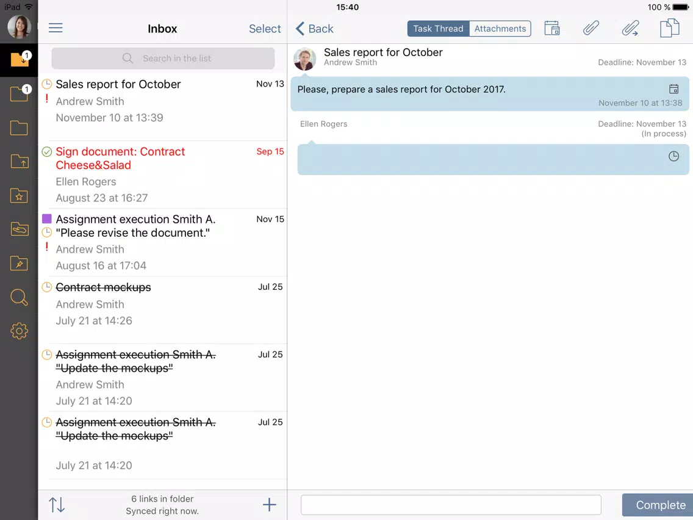Image resolution: width=693 pixels, height=520 pixels.
Task: Open the pinned folder in sidebar
Action: 19,264
